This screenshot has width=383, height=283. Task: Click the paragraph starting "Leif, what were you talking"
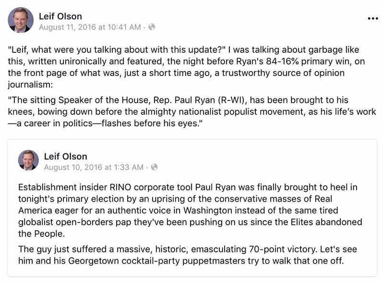pyautogui.click(x=186, y=67)
